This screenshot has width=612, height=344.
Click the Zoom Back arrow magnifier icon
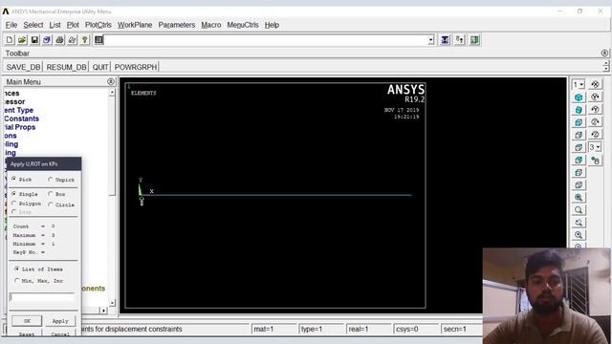[x=579, y=223]
